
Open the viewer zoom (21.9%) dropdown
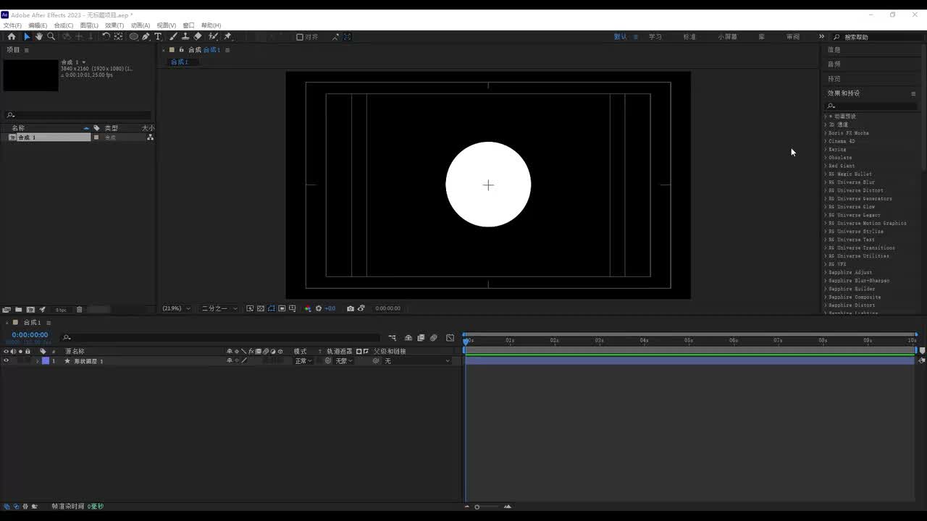click(177, 308)
